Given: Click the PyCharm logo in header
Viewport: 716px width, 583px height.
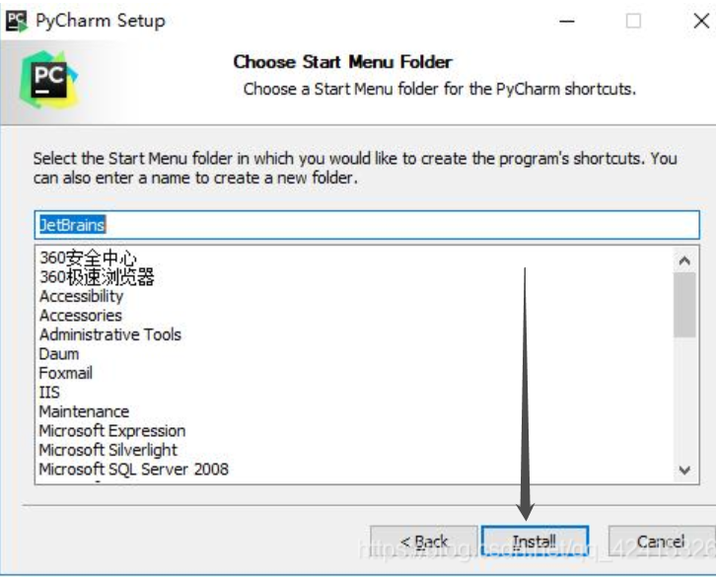Looking at the screenshot, I should 49,80.
